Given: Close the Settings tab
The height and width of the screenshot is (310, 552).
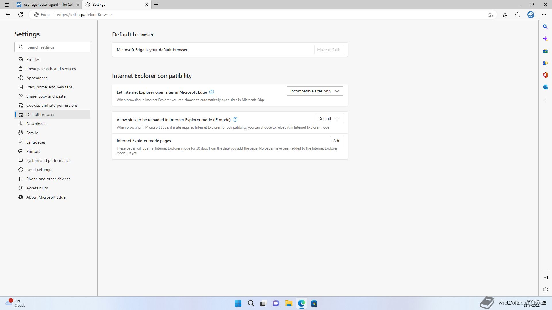Looking at the screenshot, I should [x=147, y=5].
